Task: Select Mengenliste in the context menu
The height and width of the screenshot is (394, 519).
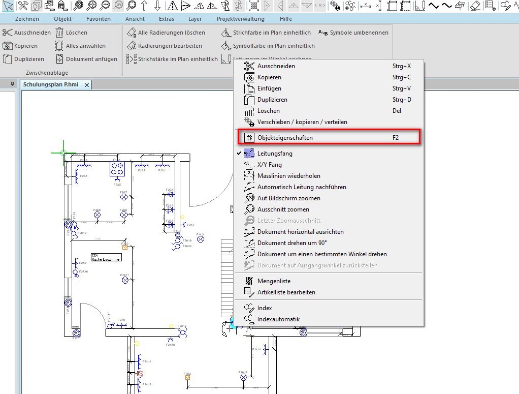Action: [274, 281]
